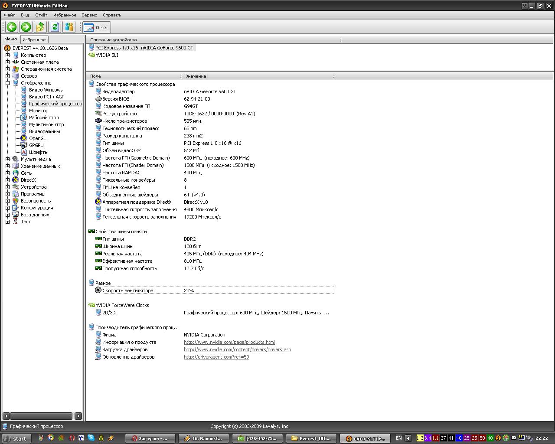Click the Up-level folder toolbar icon
The width and height of the screenshot is (555, 444).
40,27
